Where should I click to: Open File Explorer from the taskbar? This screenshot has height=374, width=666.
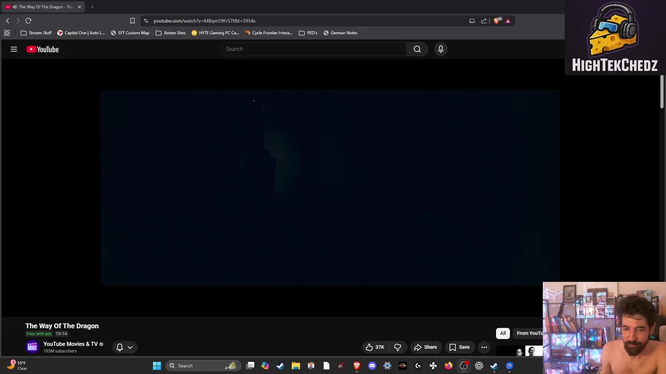pyautogui.click(x=296, y=366)
